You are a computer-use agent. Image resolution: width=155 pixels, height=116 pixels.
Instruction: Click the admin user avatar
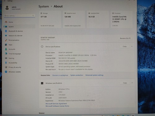click(x=7, y=8)
